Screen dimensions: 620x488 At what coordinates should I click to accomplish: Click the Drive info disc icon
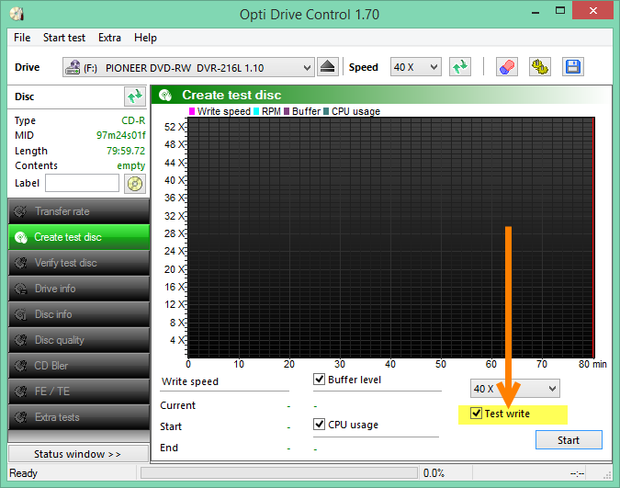pyautogui.click(x=20, y=289)
